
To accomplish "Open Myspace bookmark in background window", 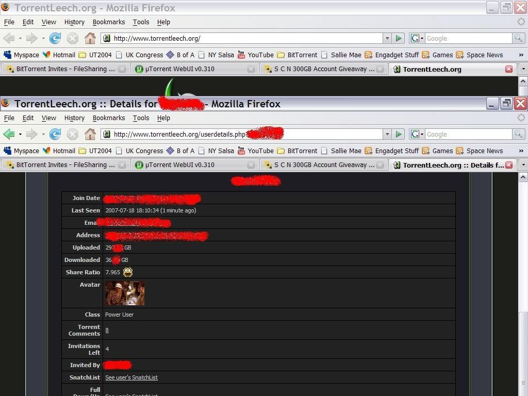I will (x=22, y=55).
